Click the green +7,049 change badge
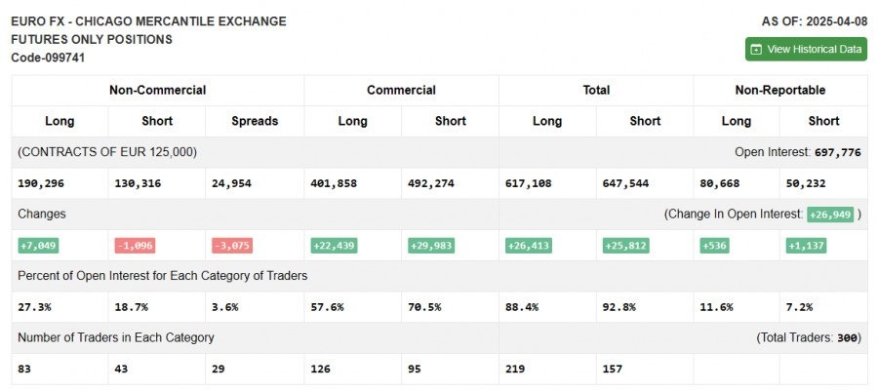Image resolution: width=878 pixels, height=390 pixels. [39, 246]
